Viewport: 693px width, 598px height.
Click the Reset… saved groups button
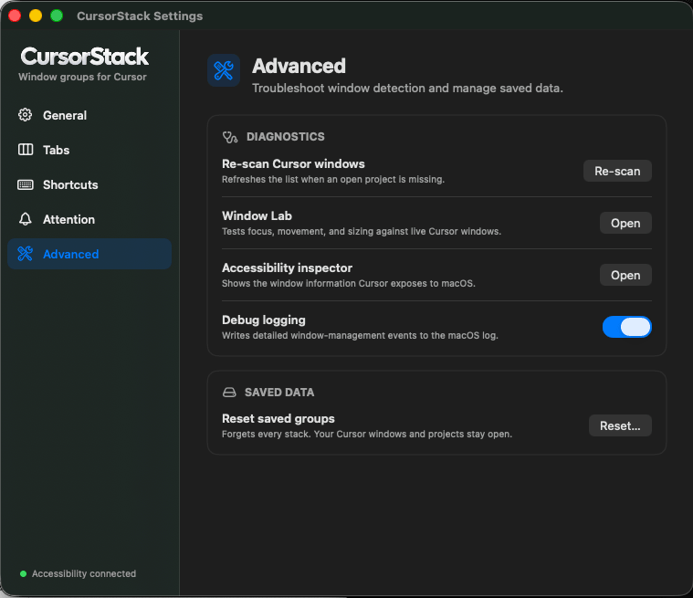coord(620,425)
